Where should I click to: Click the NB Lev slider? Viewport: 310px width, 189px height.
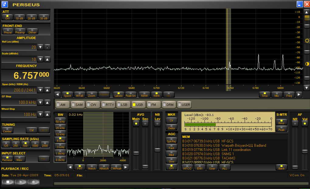(157, 150)
